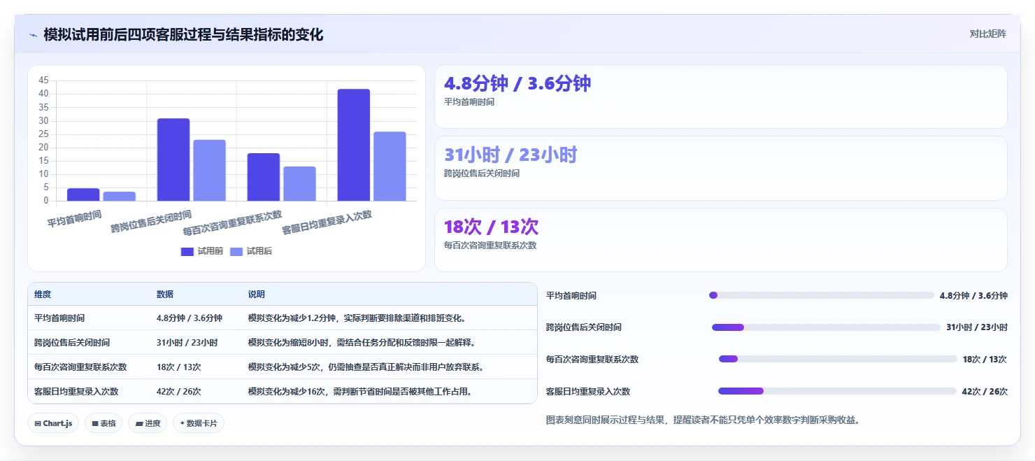Click the 试用后 bar for 每百次咨询重复联系次数
Screen dimensions: 1035x461
pyautogui.click(x=300, y=184)
